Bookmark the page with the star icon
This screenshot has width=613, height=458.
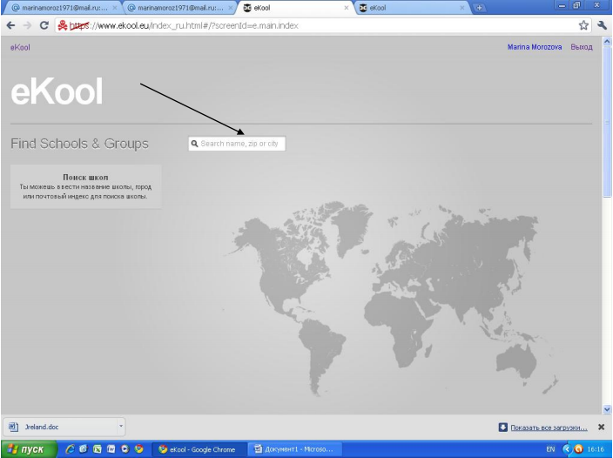(x=583, y=26)
